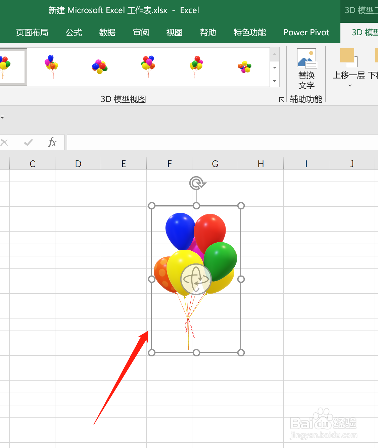Viewport: 378px width, 448px height.
Task: Select the 特色功能 tab
Action: [x=250, y=33]
